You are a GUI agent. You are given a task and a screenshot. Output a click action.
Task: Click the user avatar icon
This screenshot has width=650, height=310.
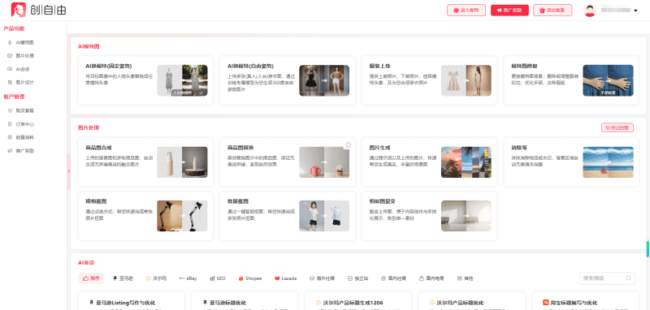point(590,11)
